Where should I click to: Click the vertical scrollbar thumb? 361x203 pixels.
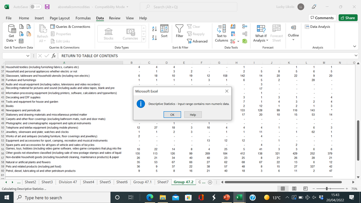[358, 141]
